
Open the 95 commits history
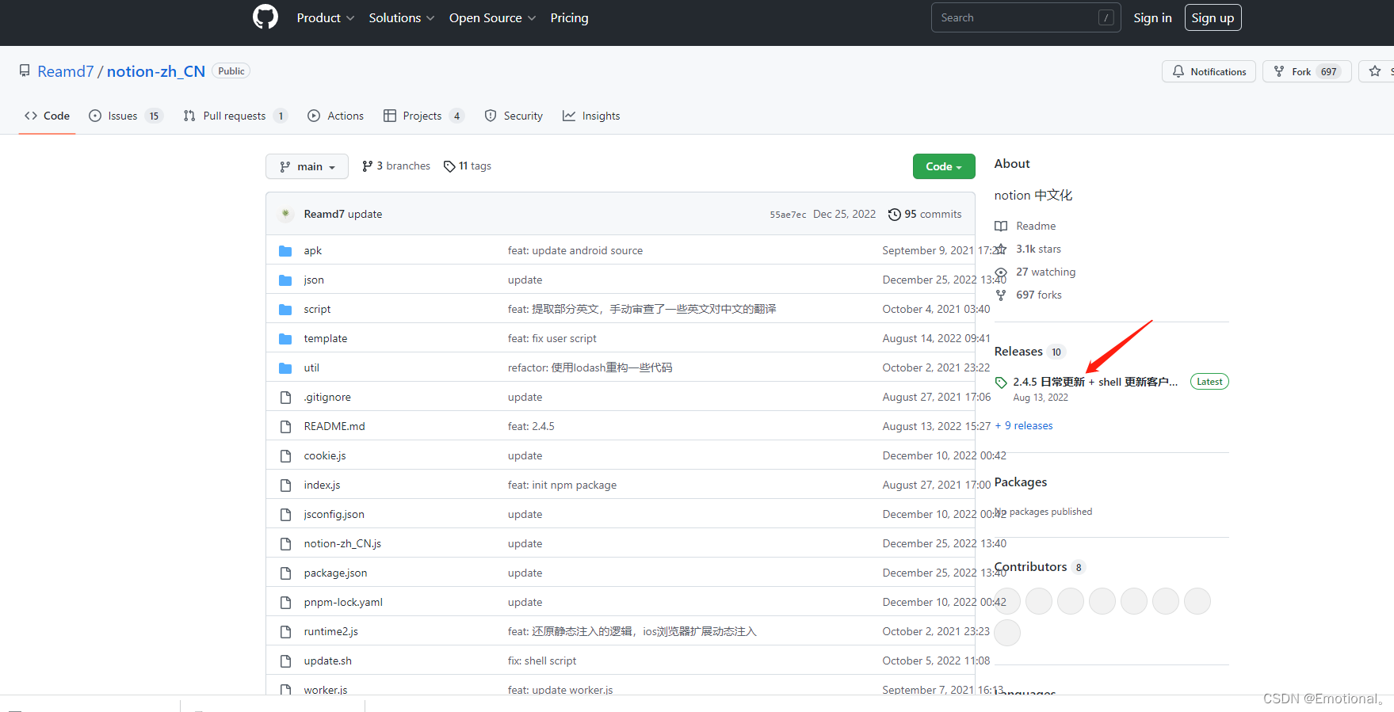925,214
